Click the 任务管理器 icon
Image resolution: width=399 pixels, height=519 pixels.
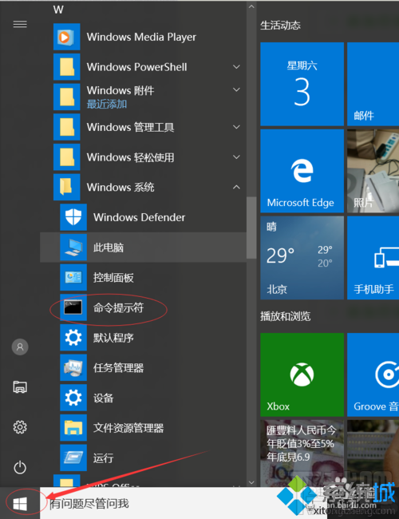point(73,368)
